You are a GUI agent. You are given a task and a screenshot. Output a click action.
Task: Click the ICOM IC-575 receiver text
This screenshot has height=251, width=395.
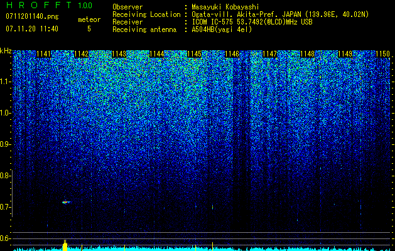tap(252, 22)
